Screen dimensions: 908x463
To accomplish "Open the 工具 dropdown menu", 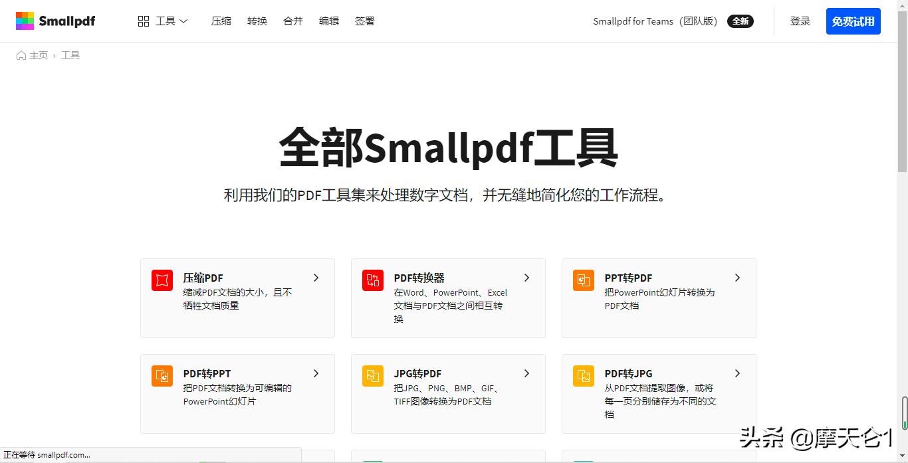I will (x=163, y=21).
